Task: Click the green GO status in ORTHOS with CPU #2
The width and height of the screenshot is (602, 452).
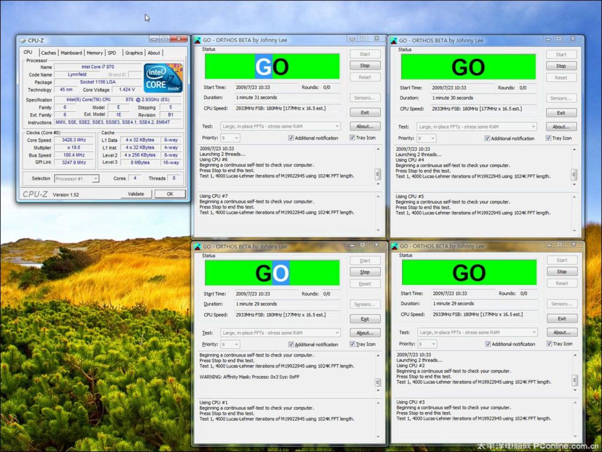Action: point(469,273)
